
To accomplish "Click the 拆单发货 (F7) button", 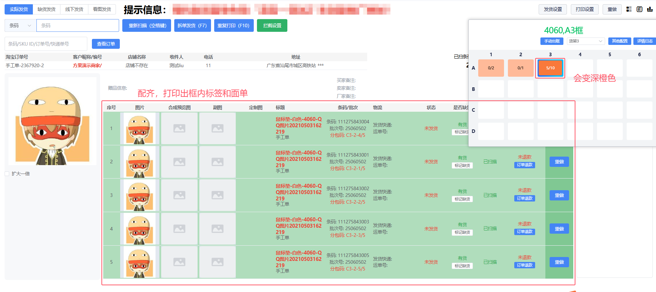I will [x=192, y=25].
